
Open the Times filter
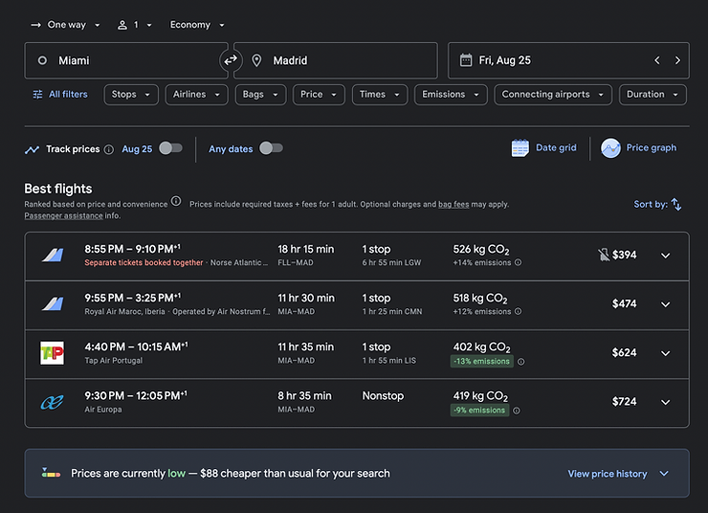pos(380,95)
